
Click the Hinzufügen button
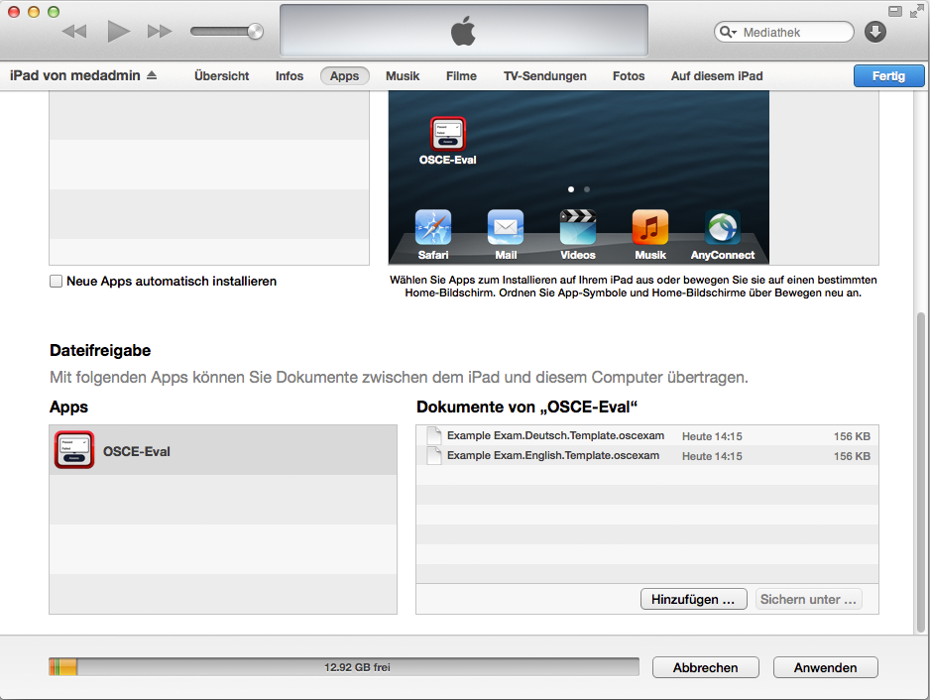tap(693, 599)
